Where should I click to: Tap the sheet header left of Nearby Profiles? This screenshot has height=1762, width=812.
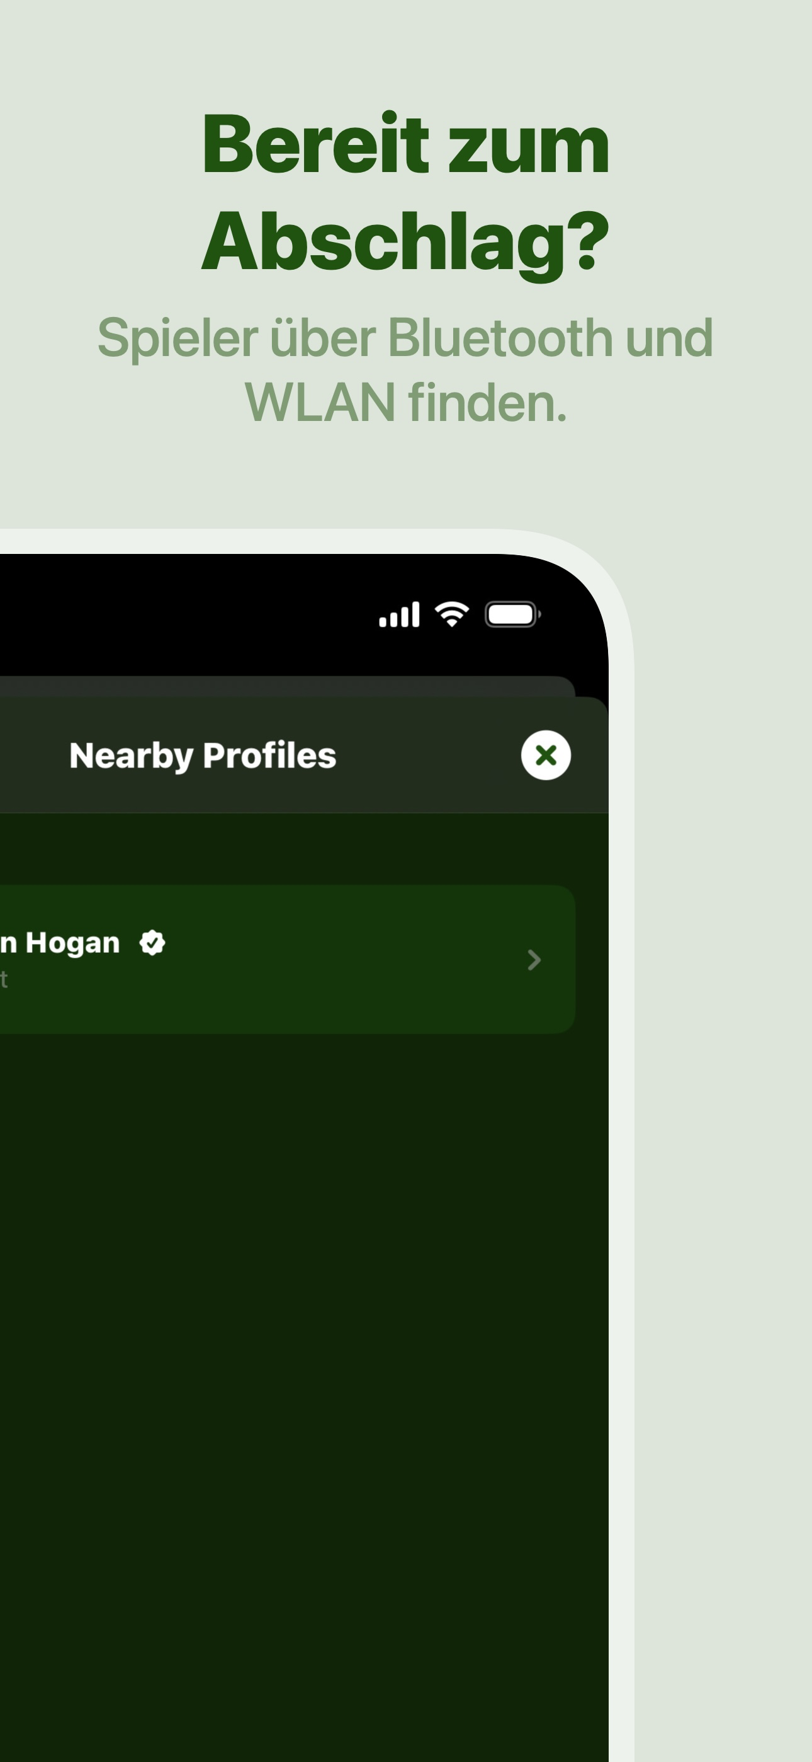coord(34,755)
